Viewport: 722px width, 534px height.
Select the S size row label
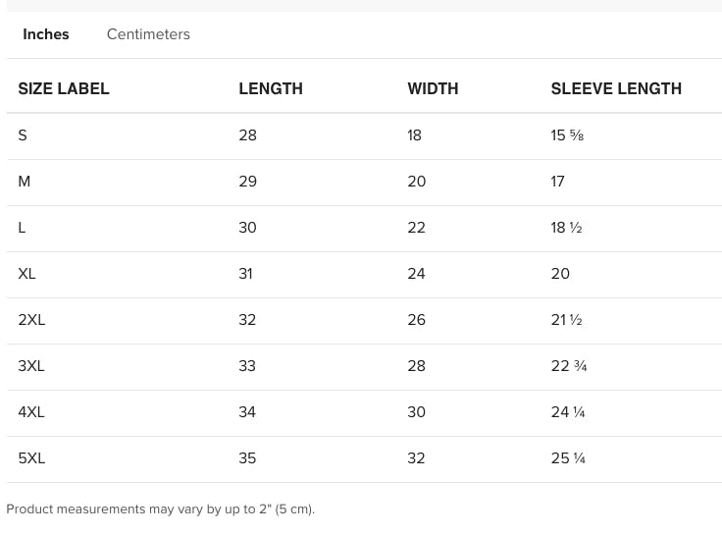tap(23, 135)
